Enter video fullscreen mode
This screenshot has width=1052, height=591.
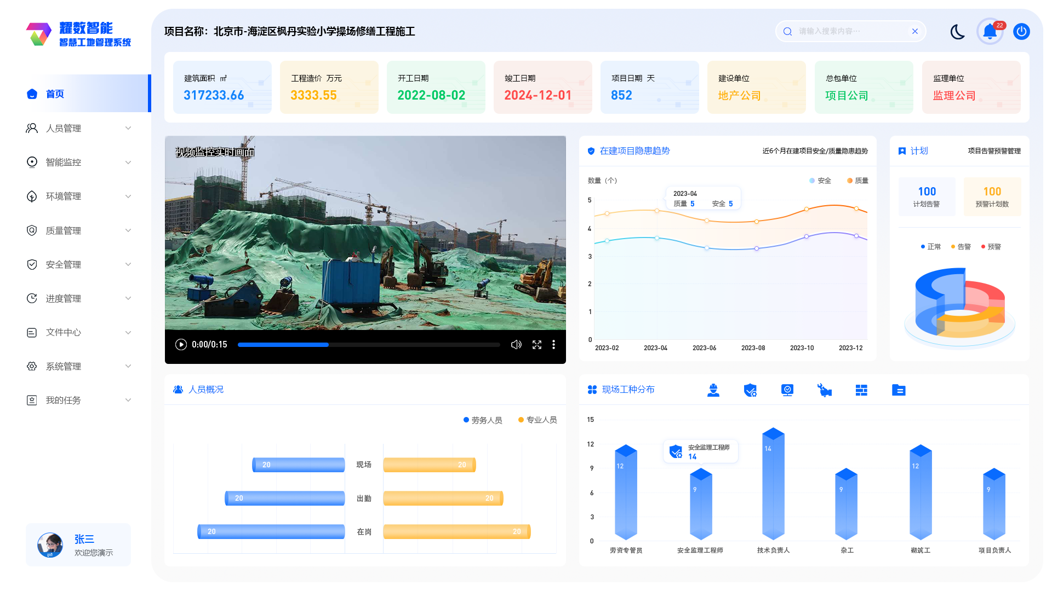coord(537,345)
